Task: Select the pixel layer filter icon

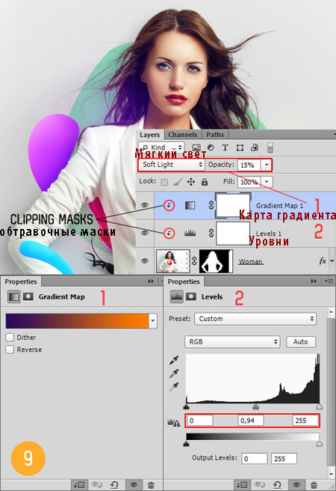Action: pos(196,147)
